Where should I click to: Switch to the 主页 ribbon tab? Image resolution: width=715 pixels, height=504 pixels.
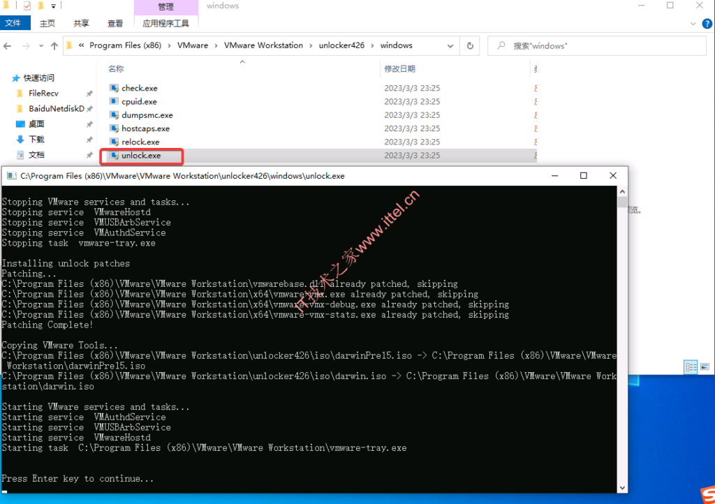47,23
